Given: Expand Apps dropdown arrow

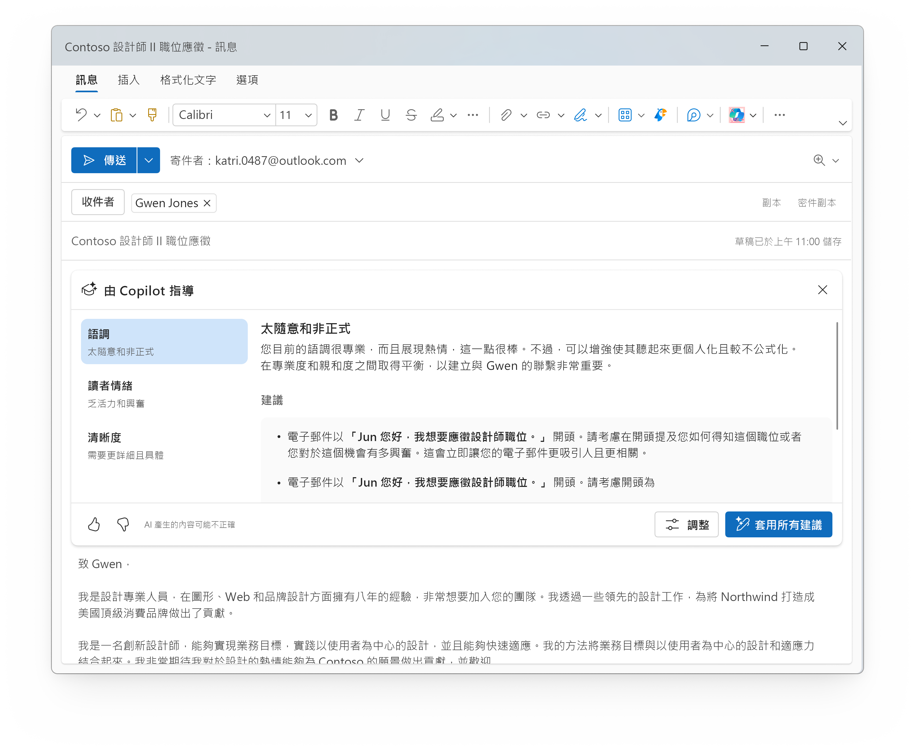Looking at the screenshot, I should [642, 115].
